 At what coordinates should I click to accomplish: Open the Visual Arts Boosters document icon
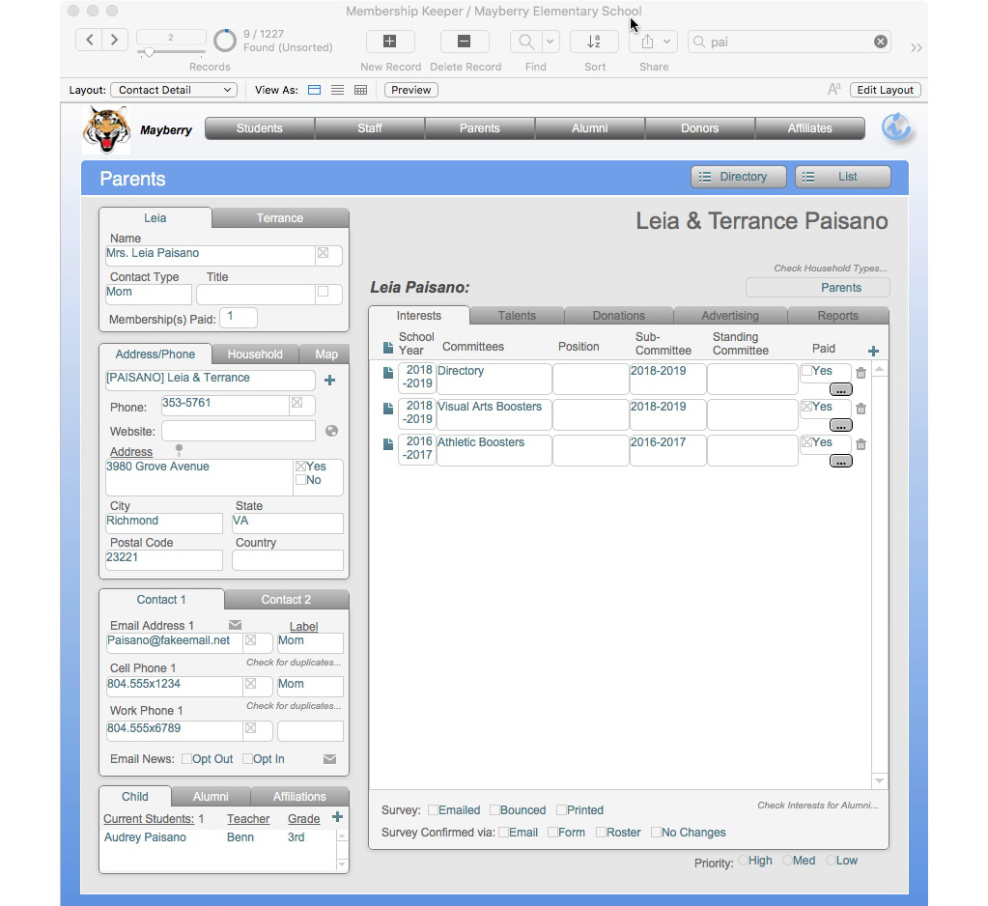pyautogui.click(x=388, y=409)
